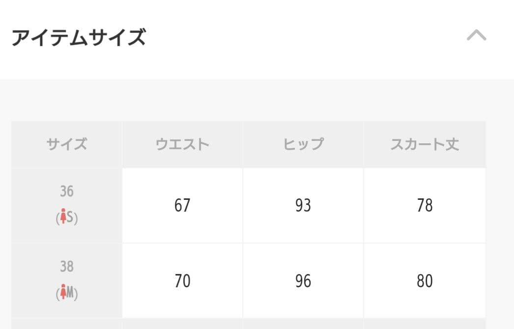Click the size 36 row label
This screenshot has height=329, width=514.
click(67, 205)
